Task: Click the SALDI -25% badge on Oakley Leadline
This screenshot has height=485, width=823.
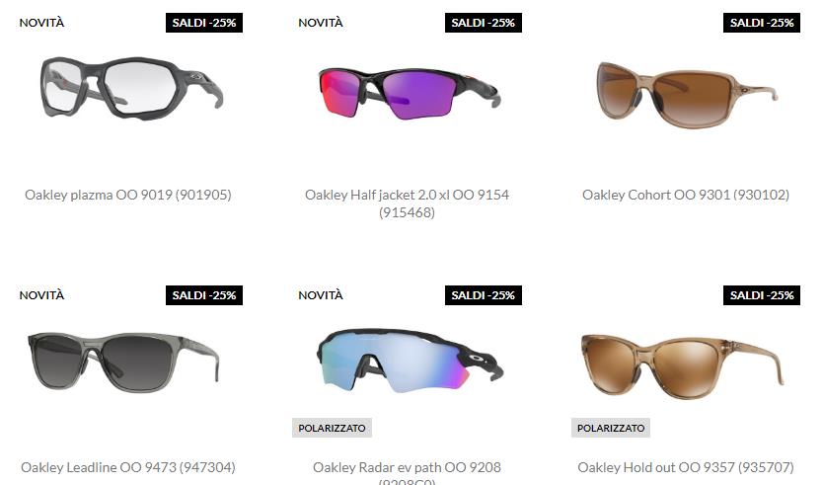Action: (204, 295)
